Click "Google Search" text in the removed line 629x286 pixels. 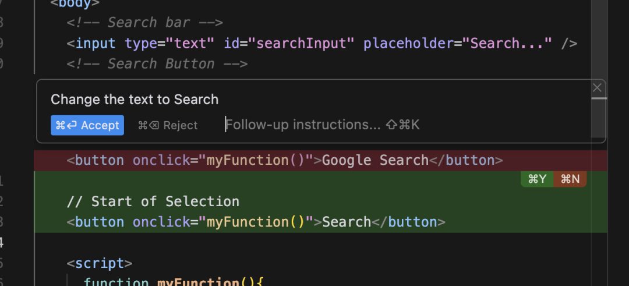375,160
